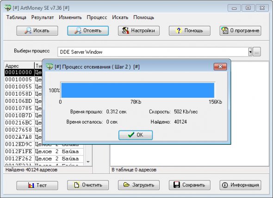Select address row 0001058D
This screenshot has height=198, width=273.
click(x=23, y=94)
